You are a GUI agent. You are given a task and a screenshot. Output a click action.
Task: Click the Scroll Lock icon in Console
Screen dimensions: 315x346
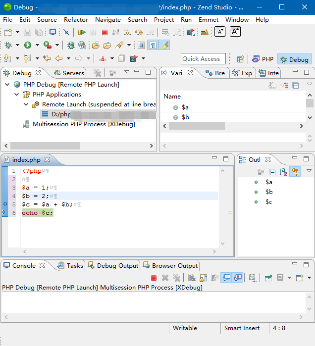(203, 278)
